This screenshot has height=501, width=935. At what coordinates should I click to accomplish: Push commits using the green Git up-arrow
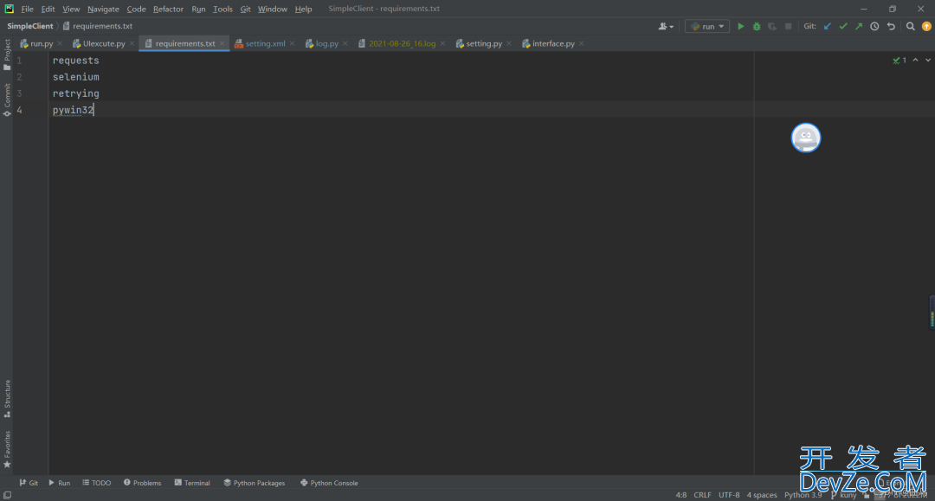tap(859, 26)
